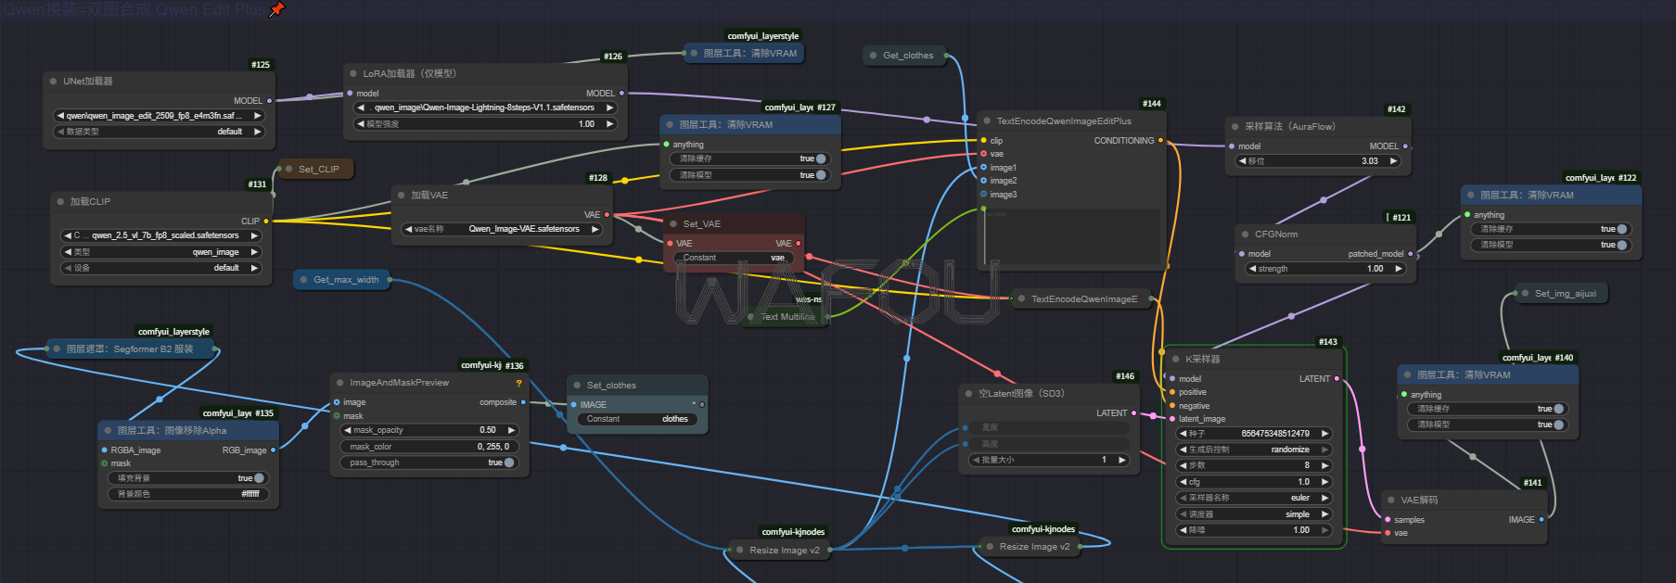Toggle the pass_through switch in ImageAndMaskPreview
This screenshot has height=583, width=1676.
(x=508, y=463)
